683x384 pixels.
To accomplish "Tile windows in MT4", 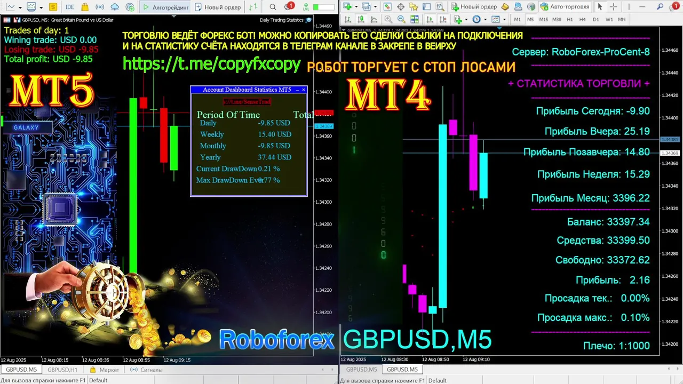I will click(415, 19).
